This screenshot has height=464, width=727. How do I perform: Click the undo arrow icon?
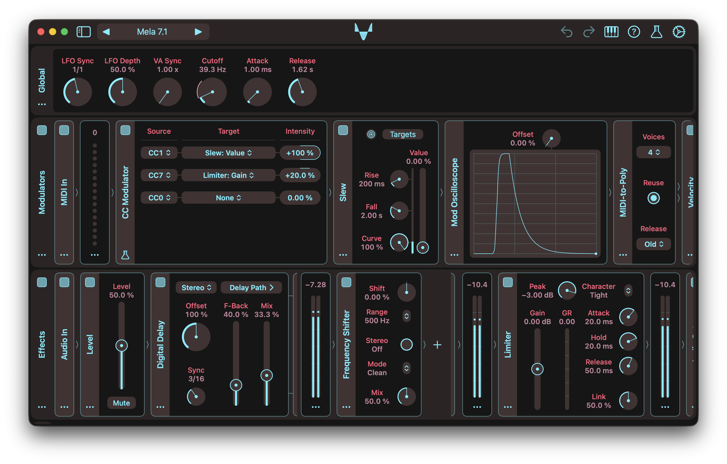(566, 32)
